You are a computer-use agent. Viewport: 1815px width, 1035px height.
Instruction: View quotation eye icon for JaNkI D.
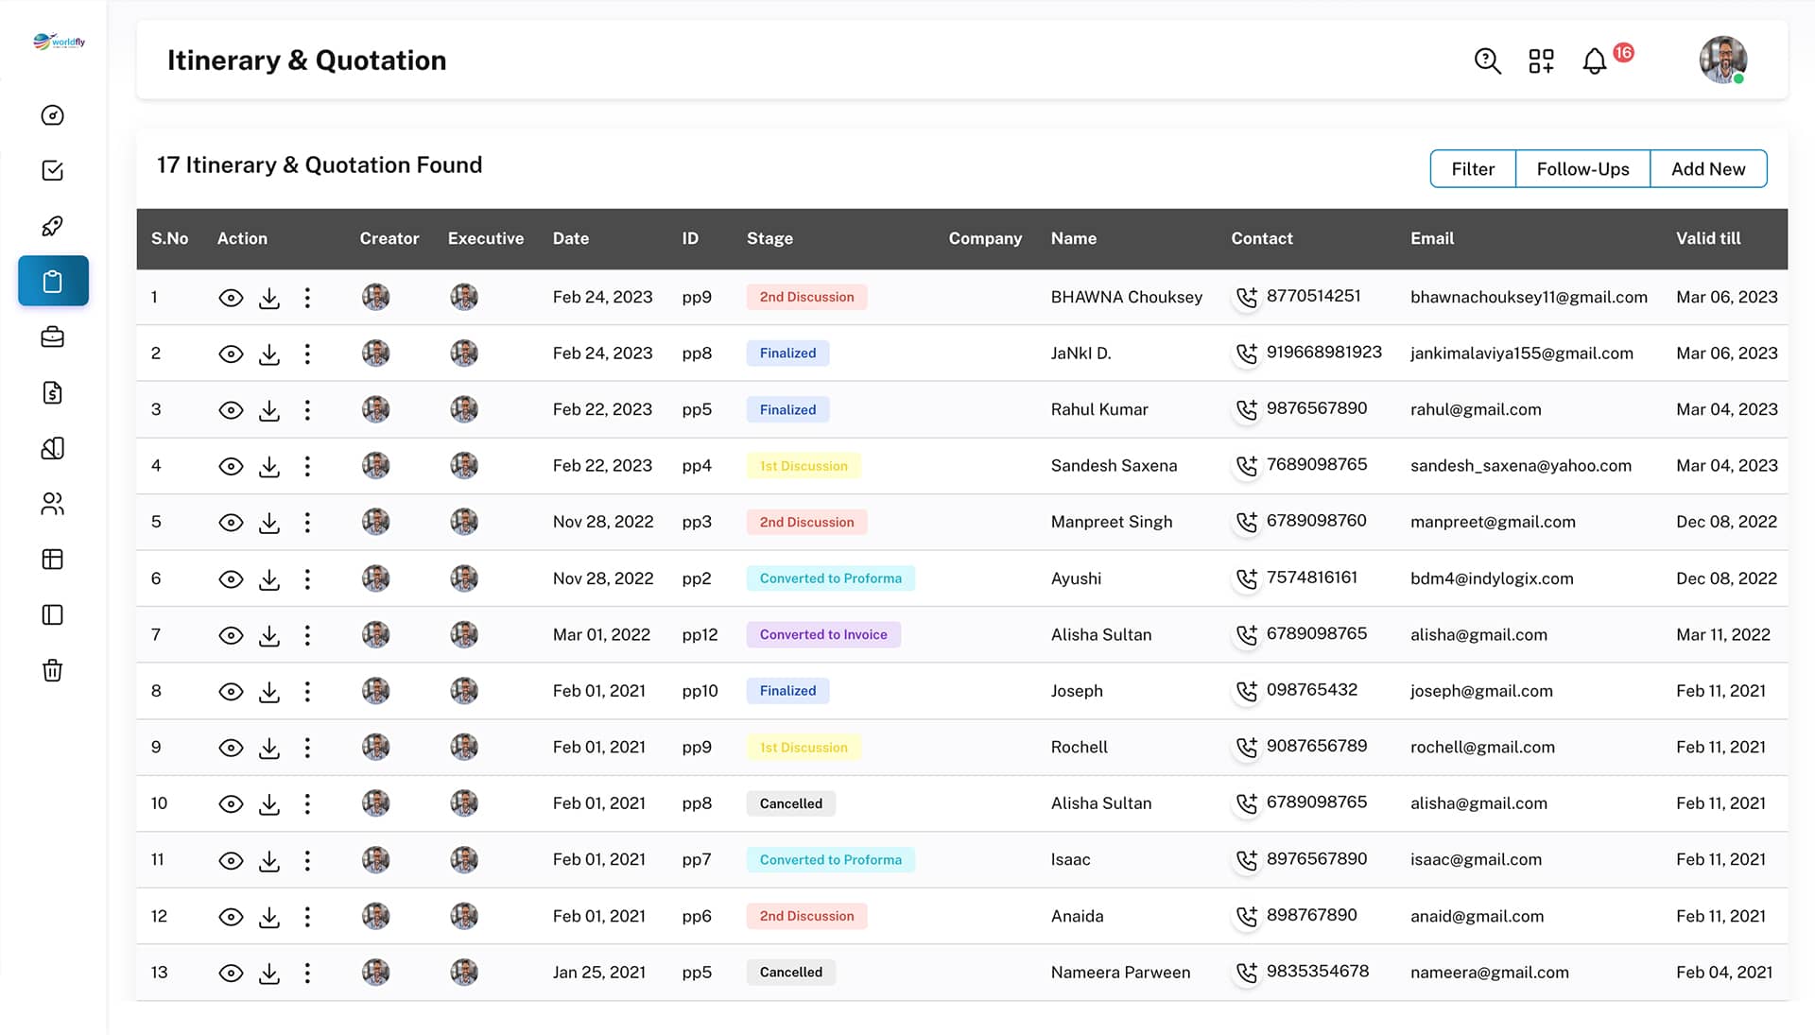tap(231, 354)
